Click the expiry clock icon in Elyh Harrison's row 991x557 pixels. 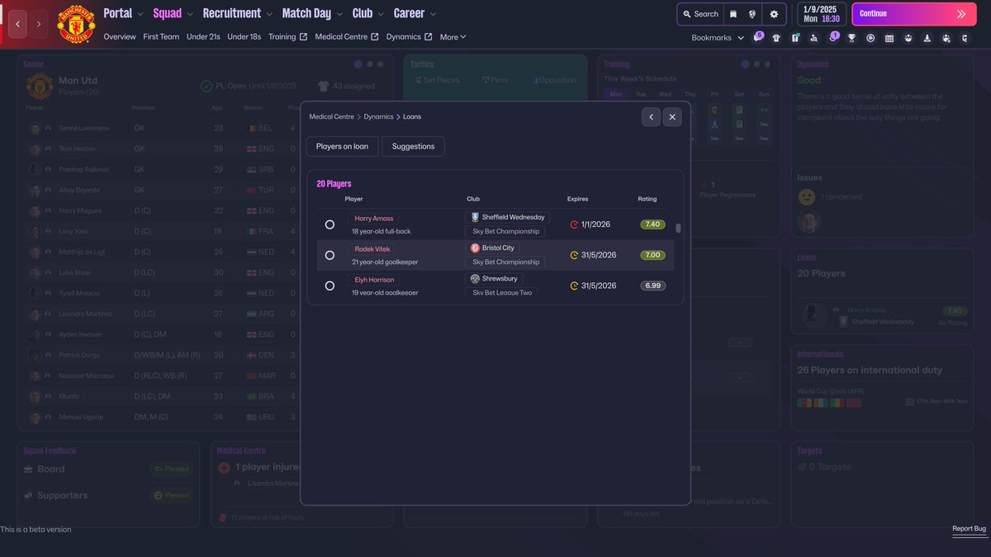click(575, 286)
